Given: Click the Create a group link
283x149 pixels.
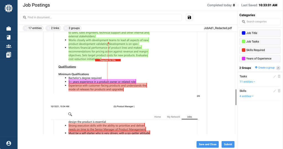Looking at the screenshot, I should 265,68.
